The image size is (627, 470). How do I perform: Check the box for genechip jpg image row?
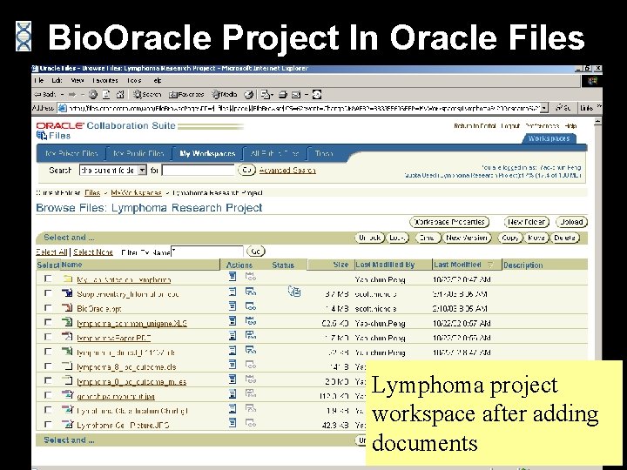click(x=48, y=395)
